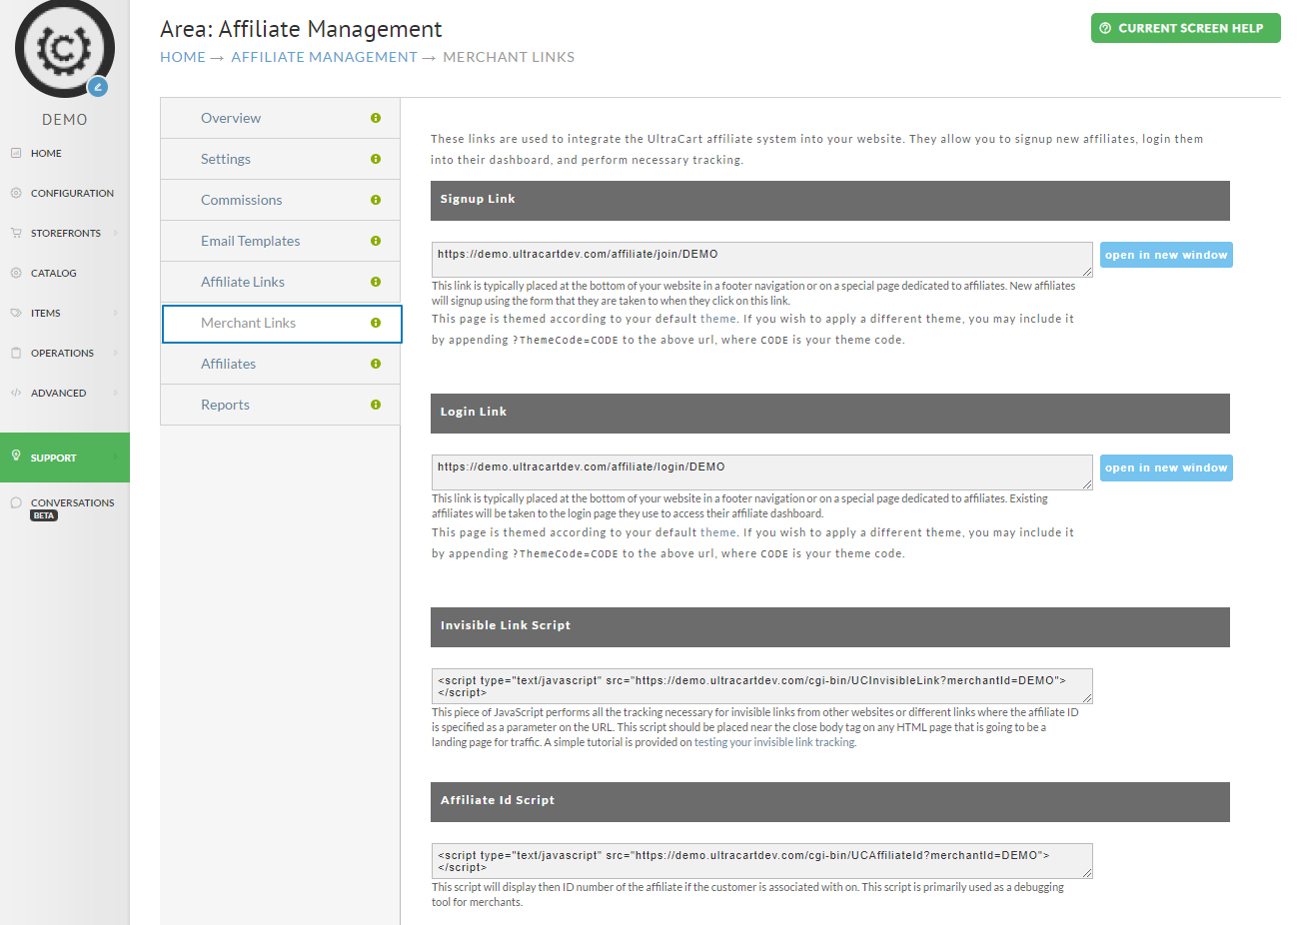
Task: Select the Merchant Links tab
Action: (282, 323)
